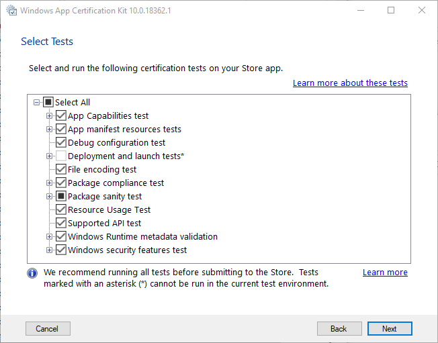The image size is (438, 343).
Task: Select 'App manifest resources tests' label
Action: coord(124,130)
